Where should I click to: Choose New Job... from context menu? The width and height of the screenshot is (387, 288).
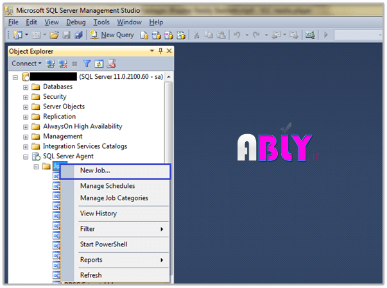pos(116,171)
